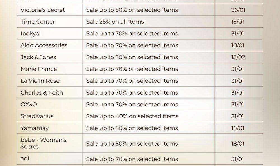280x166 pixels.
Task: Click the La Vie In Rose name
Action: click(40, 81)
